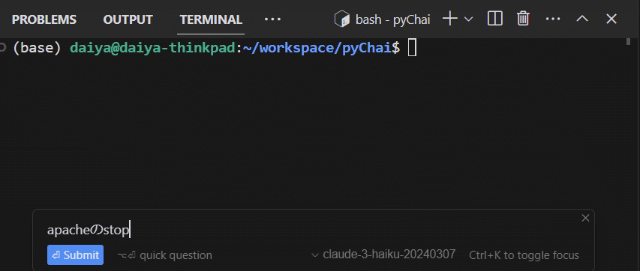
Task: Open the claude-3-haiku-20240307 model dropdown
Action: pyautogui.click(x=383, y=255)
